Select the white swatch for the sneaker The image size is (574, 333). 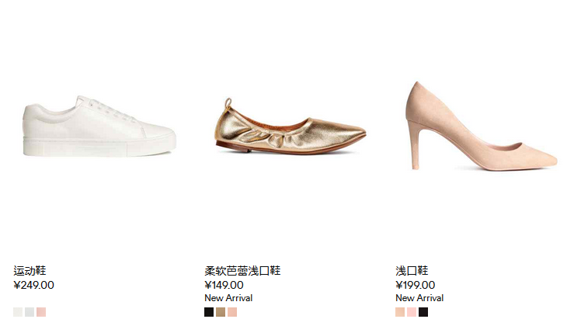[18, 312]
